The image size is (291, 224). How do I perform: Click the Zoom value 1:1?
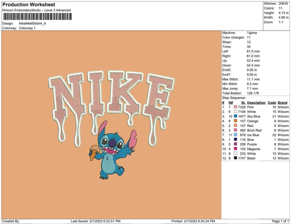point(281,22)
